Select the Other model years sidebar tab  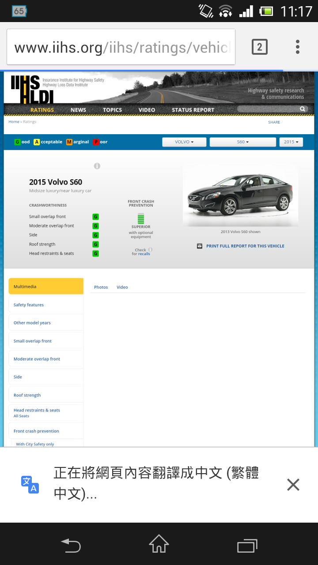[46, 323]
